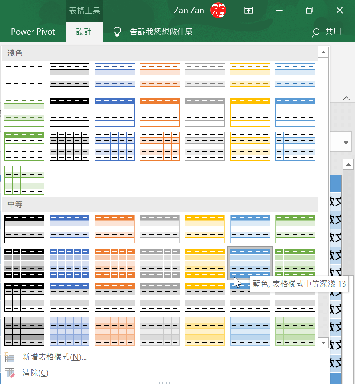This screenshot has height=384, width=355.
Task: Click Clear table style option
Action: click(35, 373)
